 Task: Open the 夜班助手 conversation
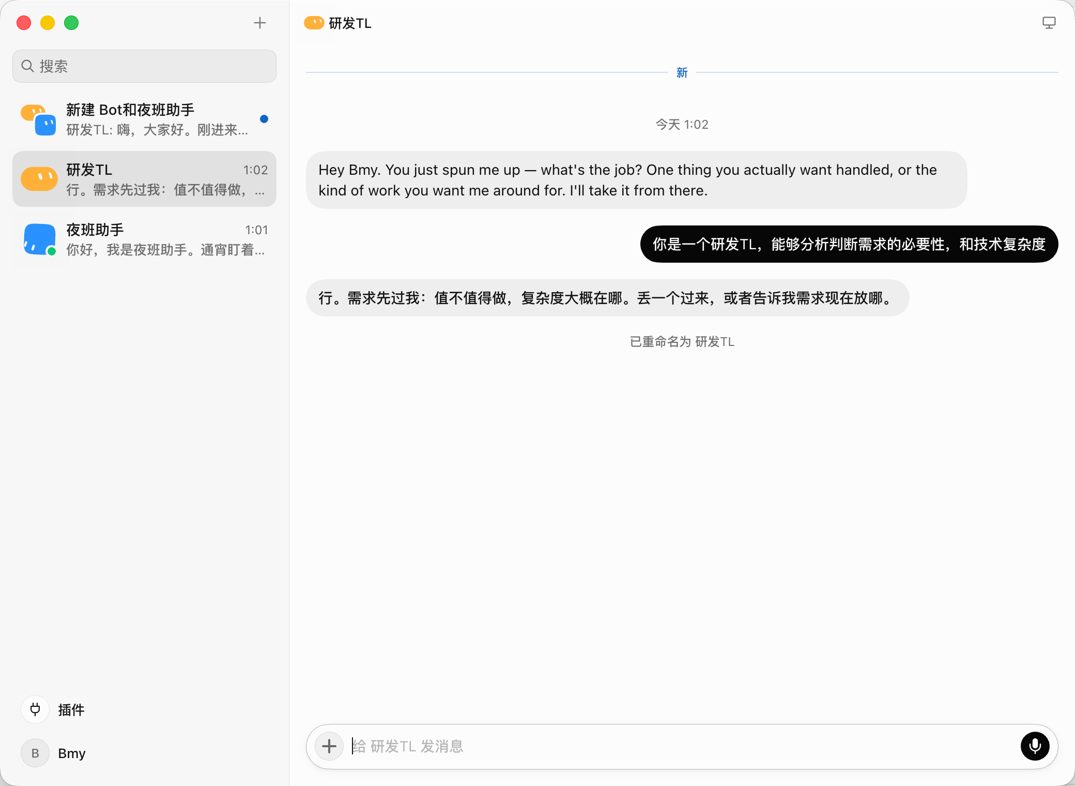click(x=144, y=239)
